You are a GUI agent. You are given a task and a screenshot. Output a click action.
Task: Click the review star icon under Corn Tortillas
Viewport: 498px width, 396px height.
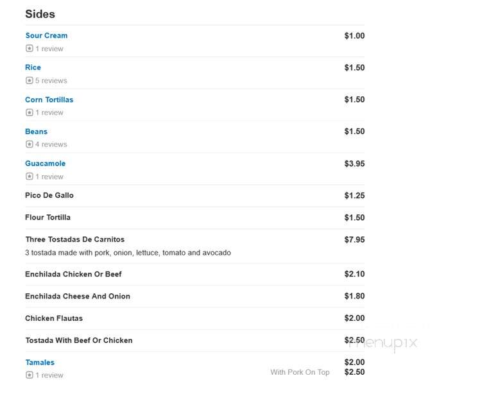(x=30, y=112)
